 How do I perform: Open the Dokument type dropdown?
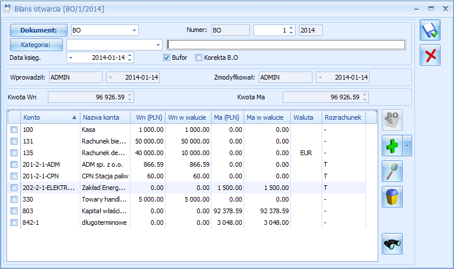(135, 30)
